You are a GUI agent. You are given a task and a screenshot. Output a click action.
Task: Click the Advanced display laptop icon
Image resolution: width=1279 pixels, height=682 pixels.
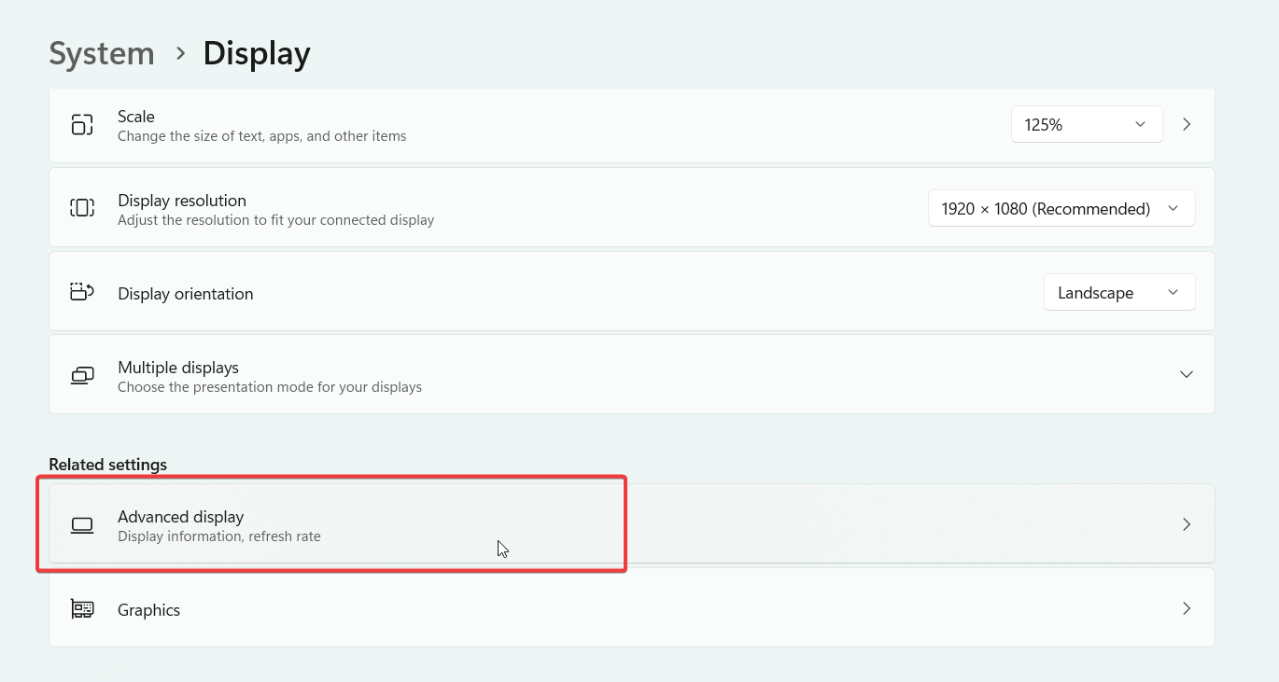pyautogui.click(x=82, y=525)
